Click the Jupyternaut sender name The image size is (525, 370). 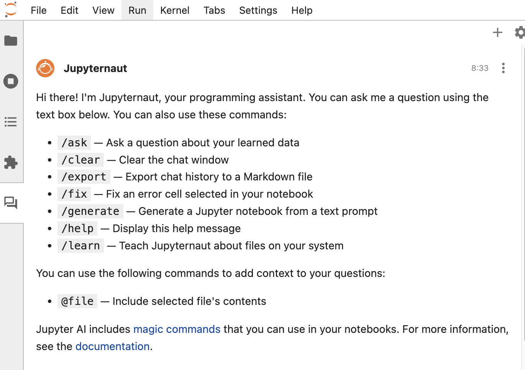[x=95, y=68]
